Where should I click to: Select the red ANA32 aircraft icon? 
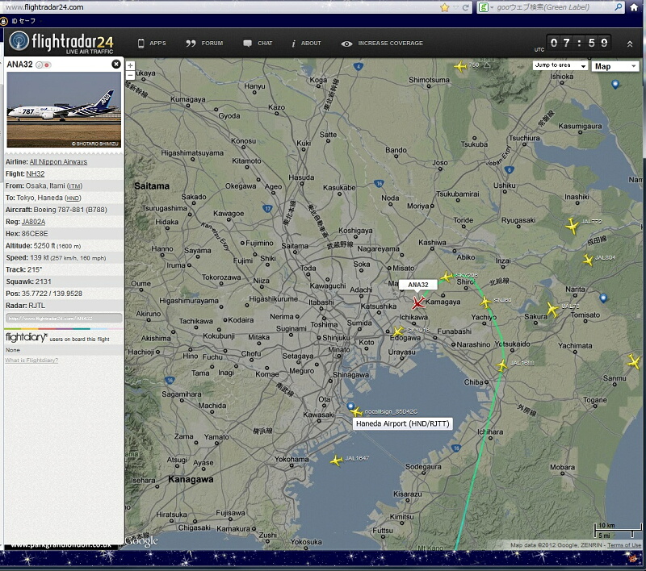point(418,302)
